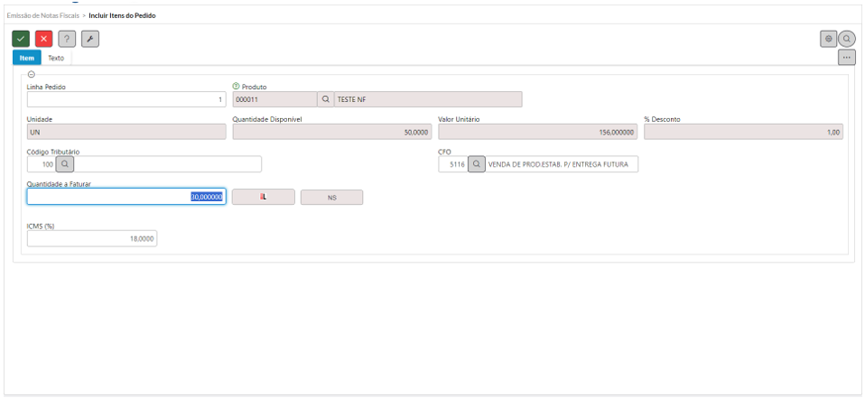
Task: Focus Código Tributário code field 100
Action: (x=42, y=164)
